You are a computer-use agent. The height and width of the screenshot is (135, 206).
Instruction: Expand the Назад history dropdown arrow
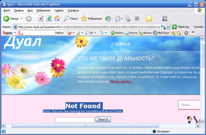point(21,18)
